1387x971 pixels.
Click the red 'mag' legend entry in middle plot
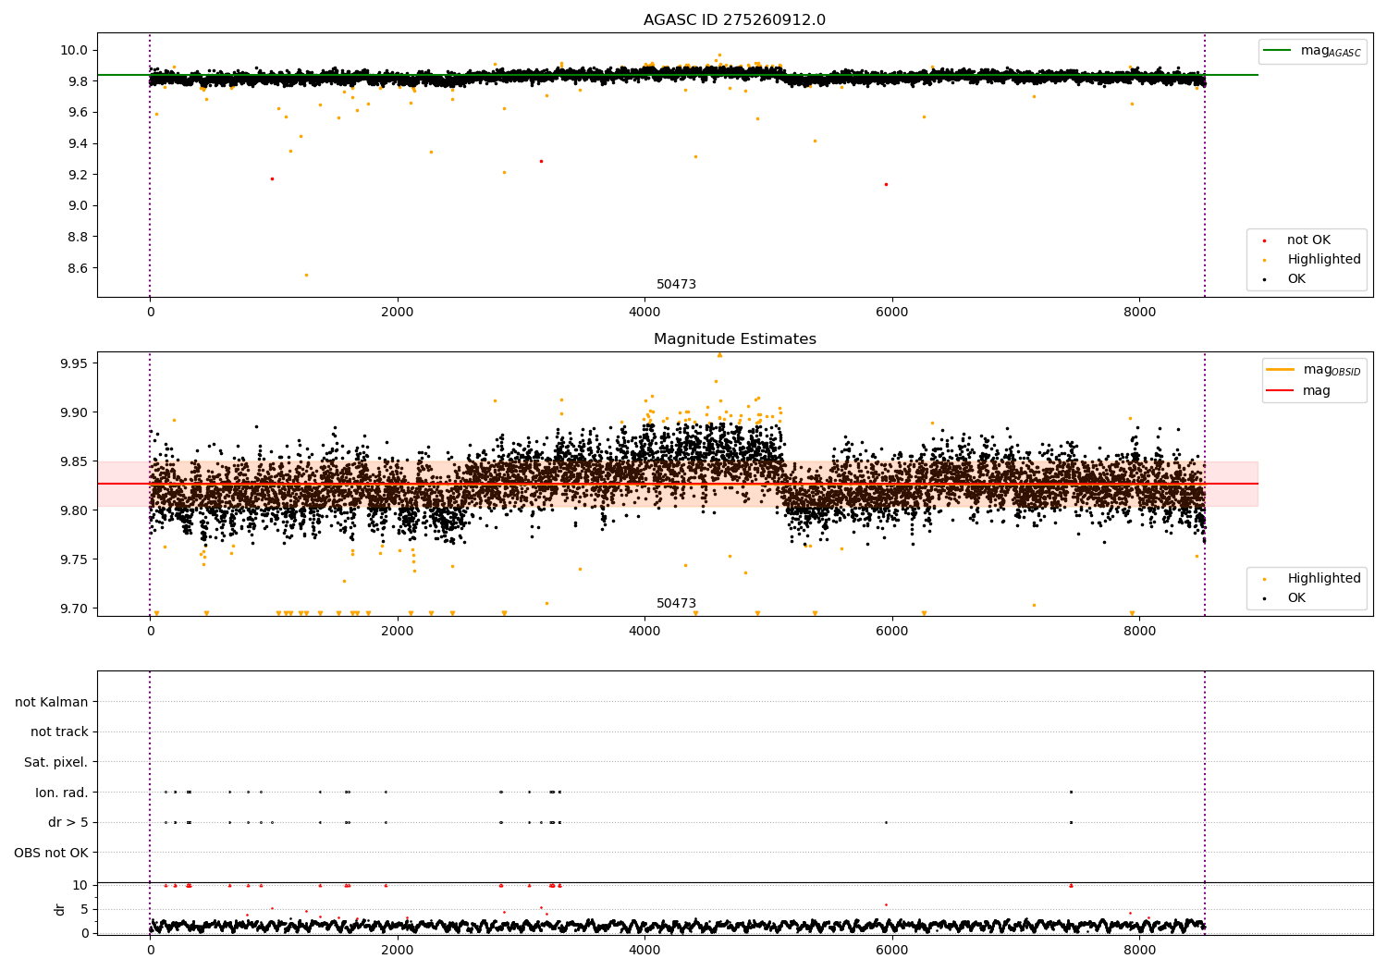coord(1298,391)
